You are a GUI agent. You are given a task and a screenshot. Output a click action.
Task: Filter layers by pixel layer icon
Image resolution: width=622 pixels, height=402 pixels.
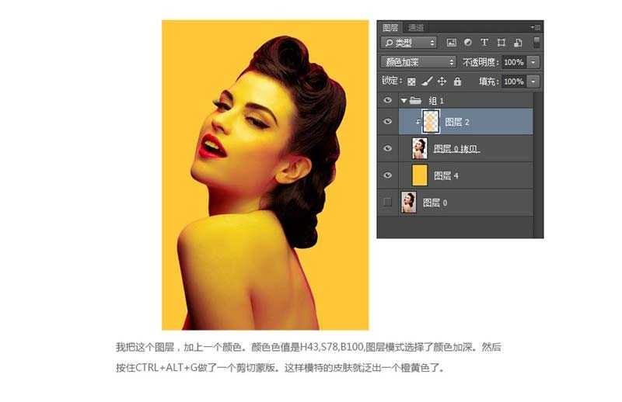coord(452,43)
